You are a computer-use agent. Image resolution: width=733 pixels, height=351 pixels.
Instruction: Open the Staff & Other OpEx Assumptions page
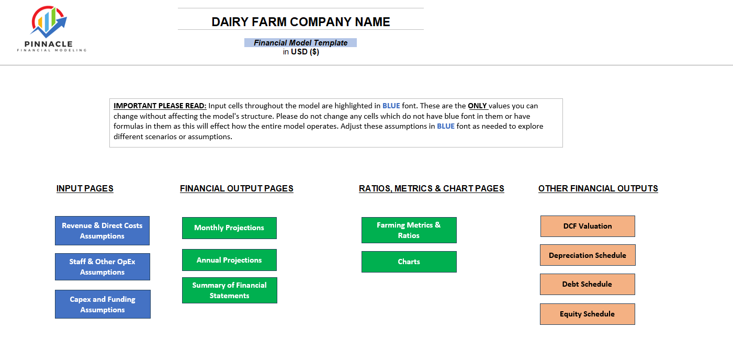102,266
